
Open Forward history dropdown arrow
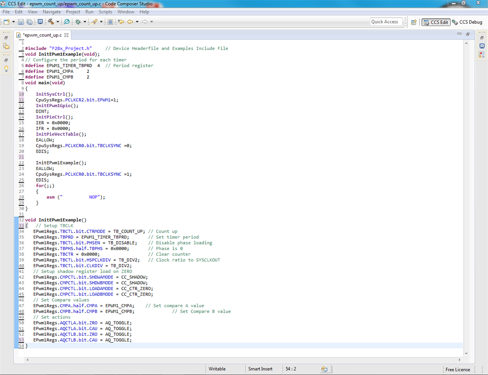(151, 22)
